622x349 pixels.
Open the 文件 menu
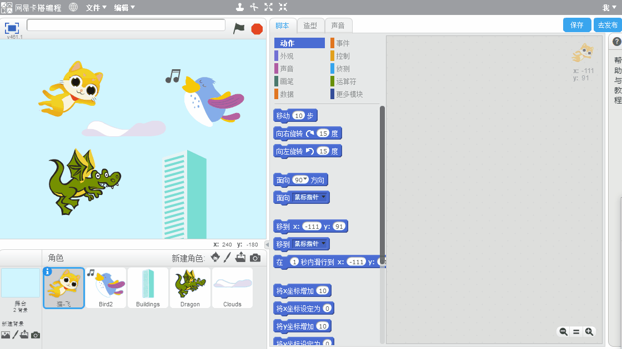(x=96, y=8)
